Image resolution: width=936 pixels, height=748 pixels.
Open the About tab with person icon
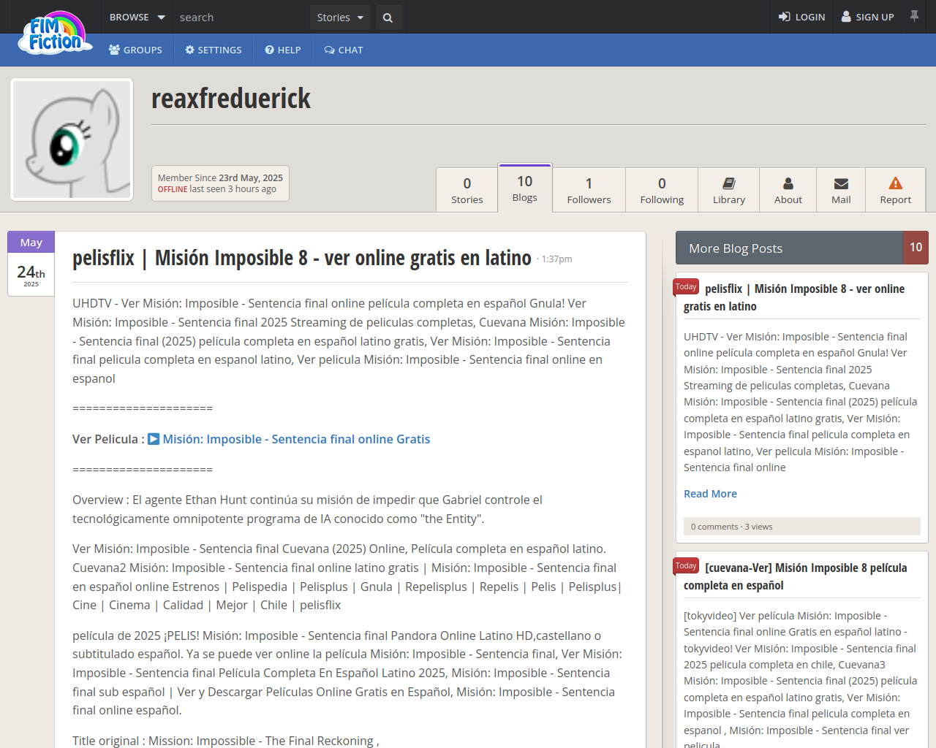tap(788, 190)
